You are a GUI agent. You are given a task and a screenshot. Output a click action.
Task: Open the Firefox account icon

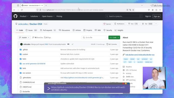[153, 10]
